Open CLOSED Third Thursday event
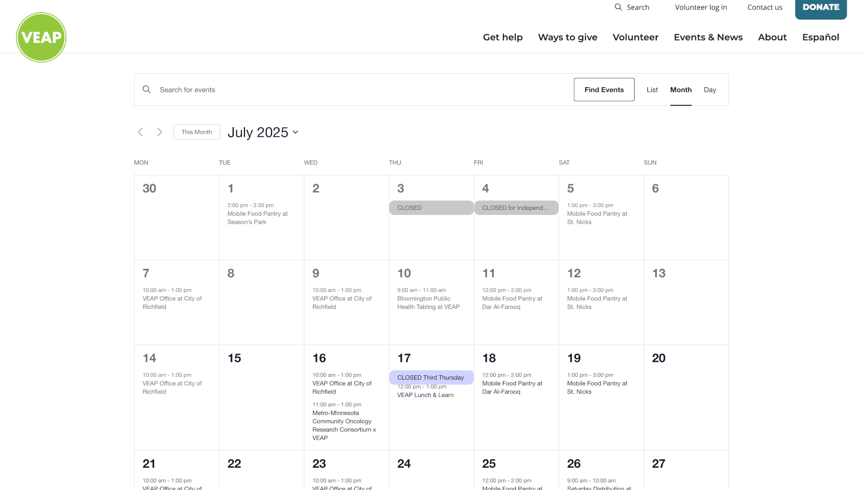The width and height of the screenshot is (864, 490). click(431, 378)
